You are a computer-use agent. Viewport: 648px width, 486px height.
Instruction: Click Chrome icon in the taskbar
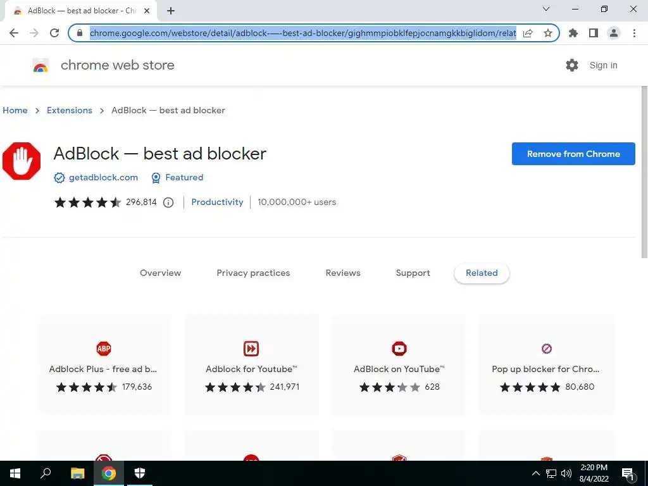(109, 473)
